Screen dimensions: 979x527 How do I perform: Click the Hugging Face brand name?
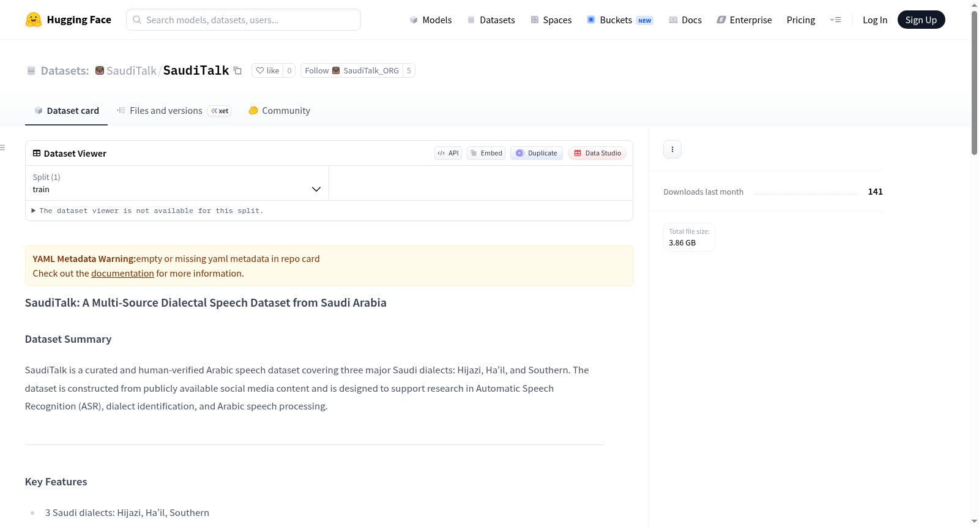79,20
